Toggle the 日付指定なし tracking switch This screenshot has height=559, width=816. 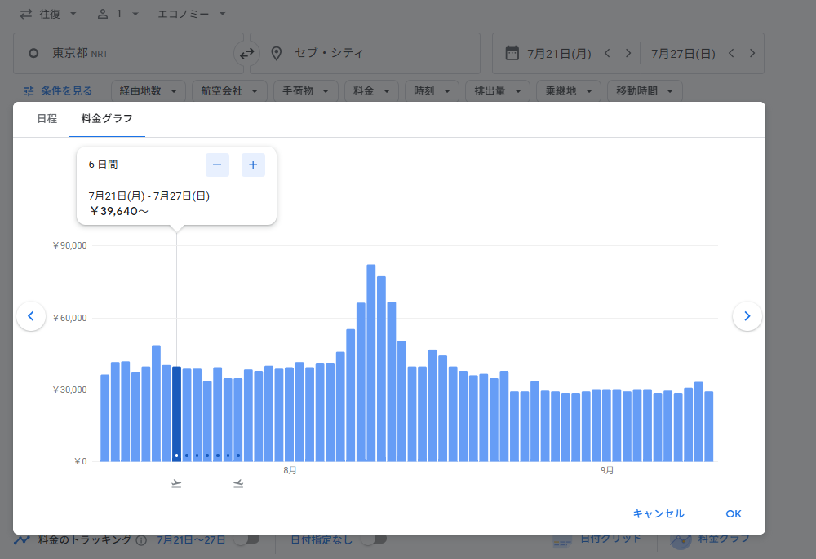coord(375,539)
